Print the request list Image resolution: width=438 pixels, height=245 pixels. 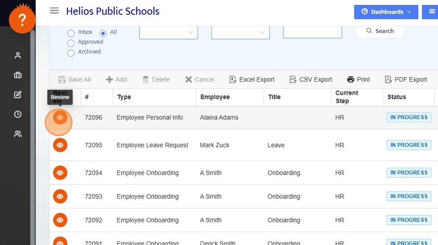point(358,80)
